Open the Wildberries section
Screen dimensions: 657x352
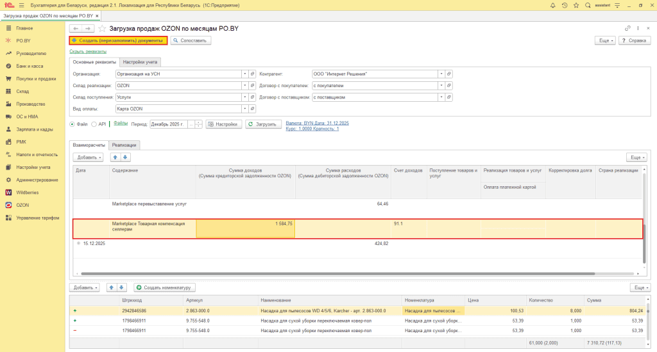click(x=27, y=192)
